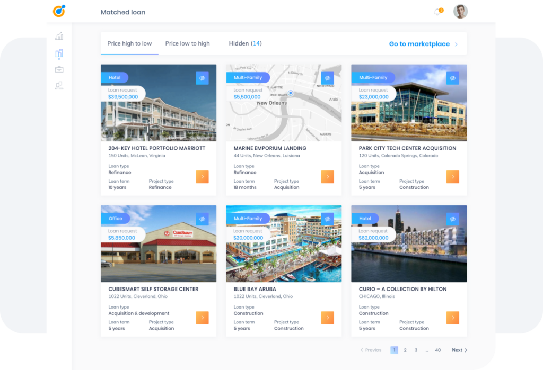Click title CURIO – A COLLECTION BY HILTON
Viewport: 543px width, 370px height.
(x=403, y=289)
